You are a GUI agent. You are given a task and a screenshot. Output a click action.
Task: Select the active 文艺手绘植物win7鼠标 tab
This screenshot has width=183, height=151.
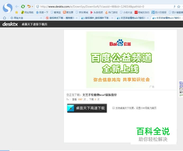(x=167, y=18)
